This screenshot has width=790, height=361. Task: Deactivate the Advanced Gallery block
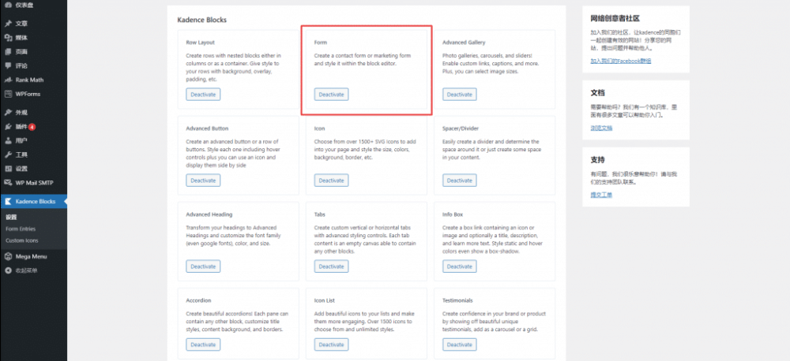coord(459,95)
